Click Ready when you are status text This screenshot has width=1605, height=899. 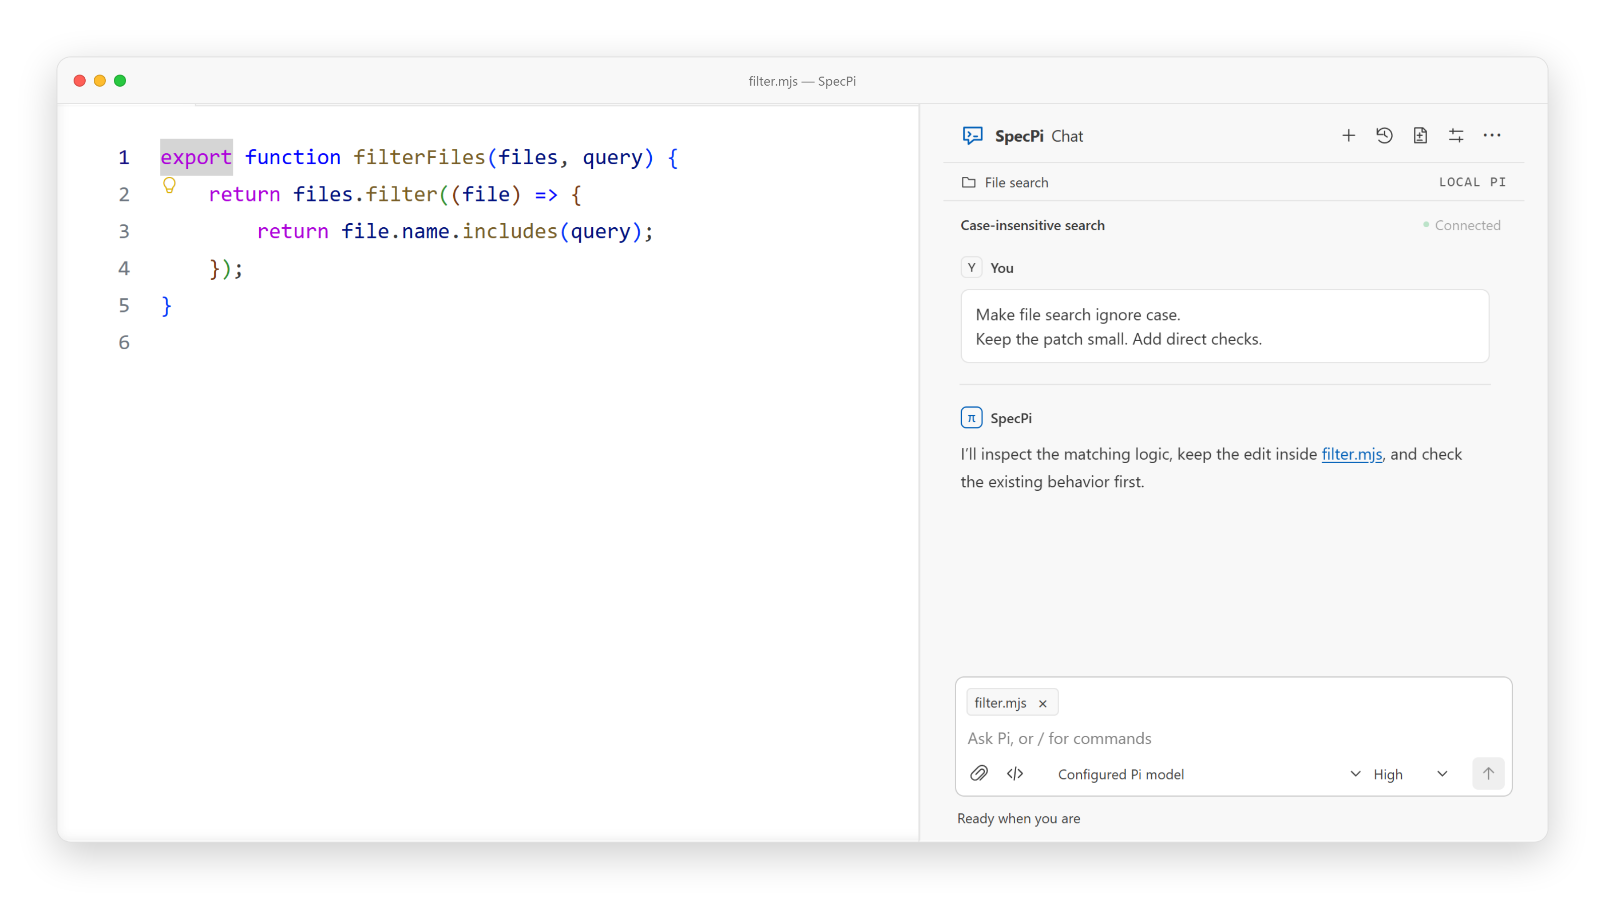1019,819
